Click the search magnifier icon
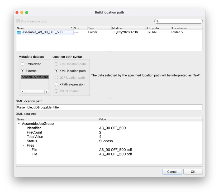The image size is (219, 195). point(157,21)
